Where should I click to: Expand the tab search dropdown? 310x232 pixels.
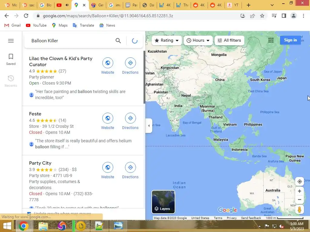272,5
